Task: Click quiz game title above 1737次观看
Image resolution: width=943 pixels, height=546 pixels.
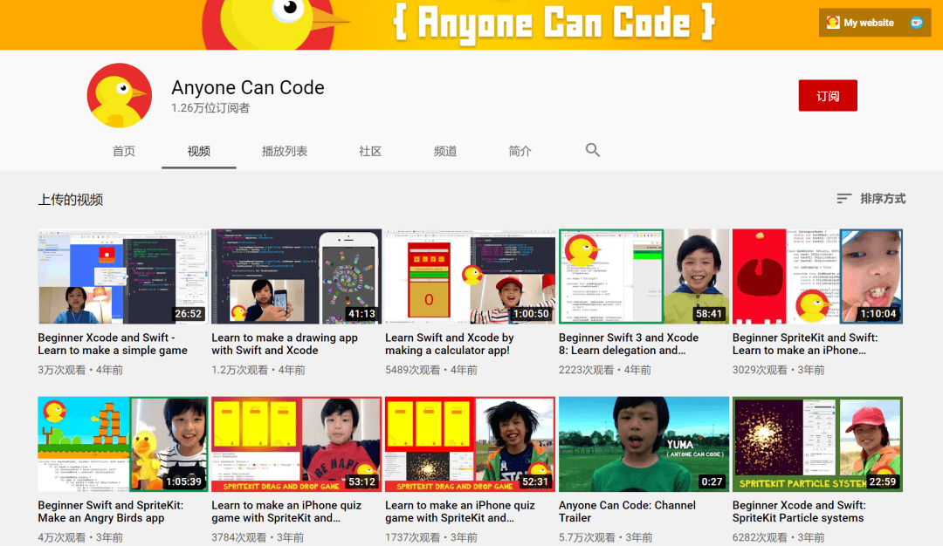Action: [460, 512]
